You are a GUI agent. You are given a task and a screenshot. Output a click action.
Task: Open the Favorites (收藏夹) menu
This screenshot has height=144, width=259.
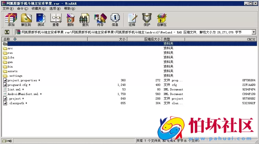coord(39,8)
